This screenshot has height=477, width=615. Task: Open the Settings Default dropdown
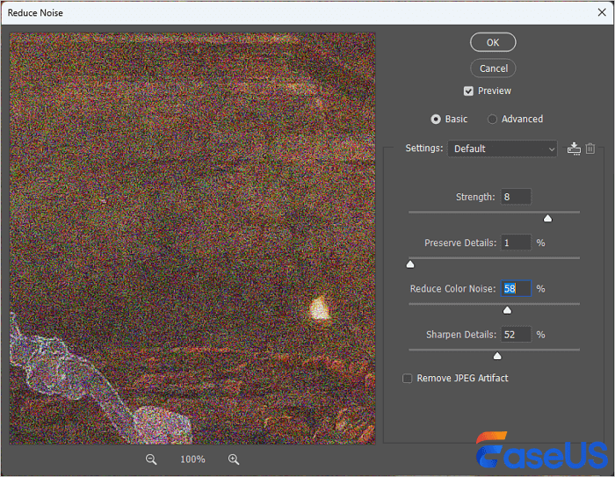(x=503, y=148)
